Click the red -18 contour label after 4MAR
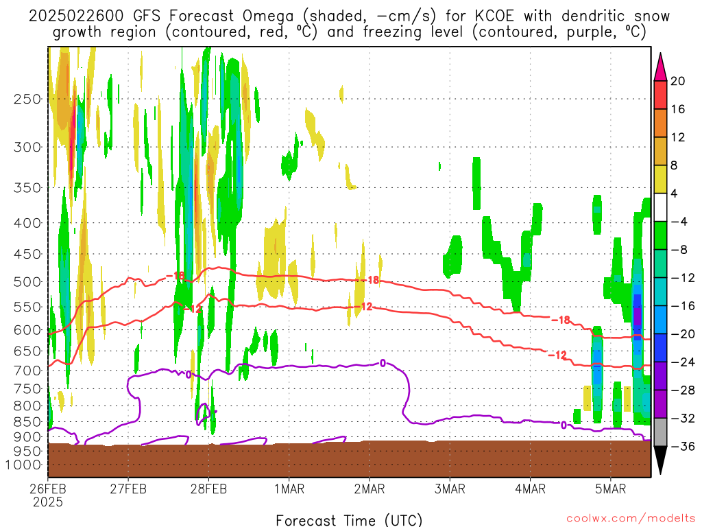The width and height of the screenshot is (702, 527). coord(561,320)
